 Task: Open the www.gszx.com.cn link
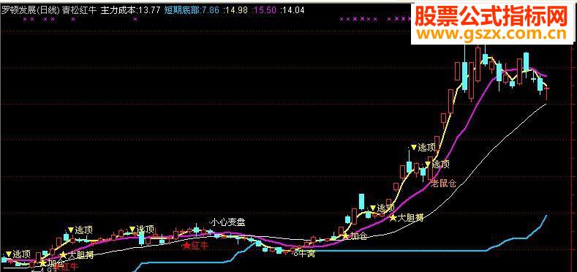491,34
